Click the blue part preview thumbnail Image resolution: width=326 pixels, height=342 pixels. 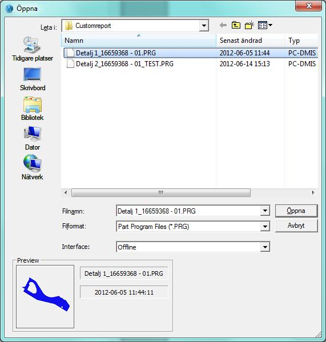[x=45, y=296]
